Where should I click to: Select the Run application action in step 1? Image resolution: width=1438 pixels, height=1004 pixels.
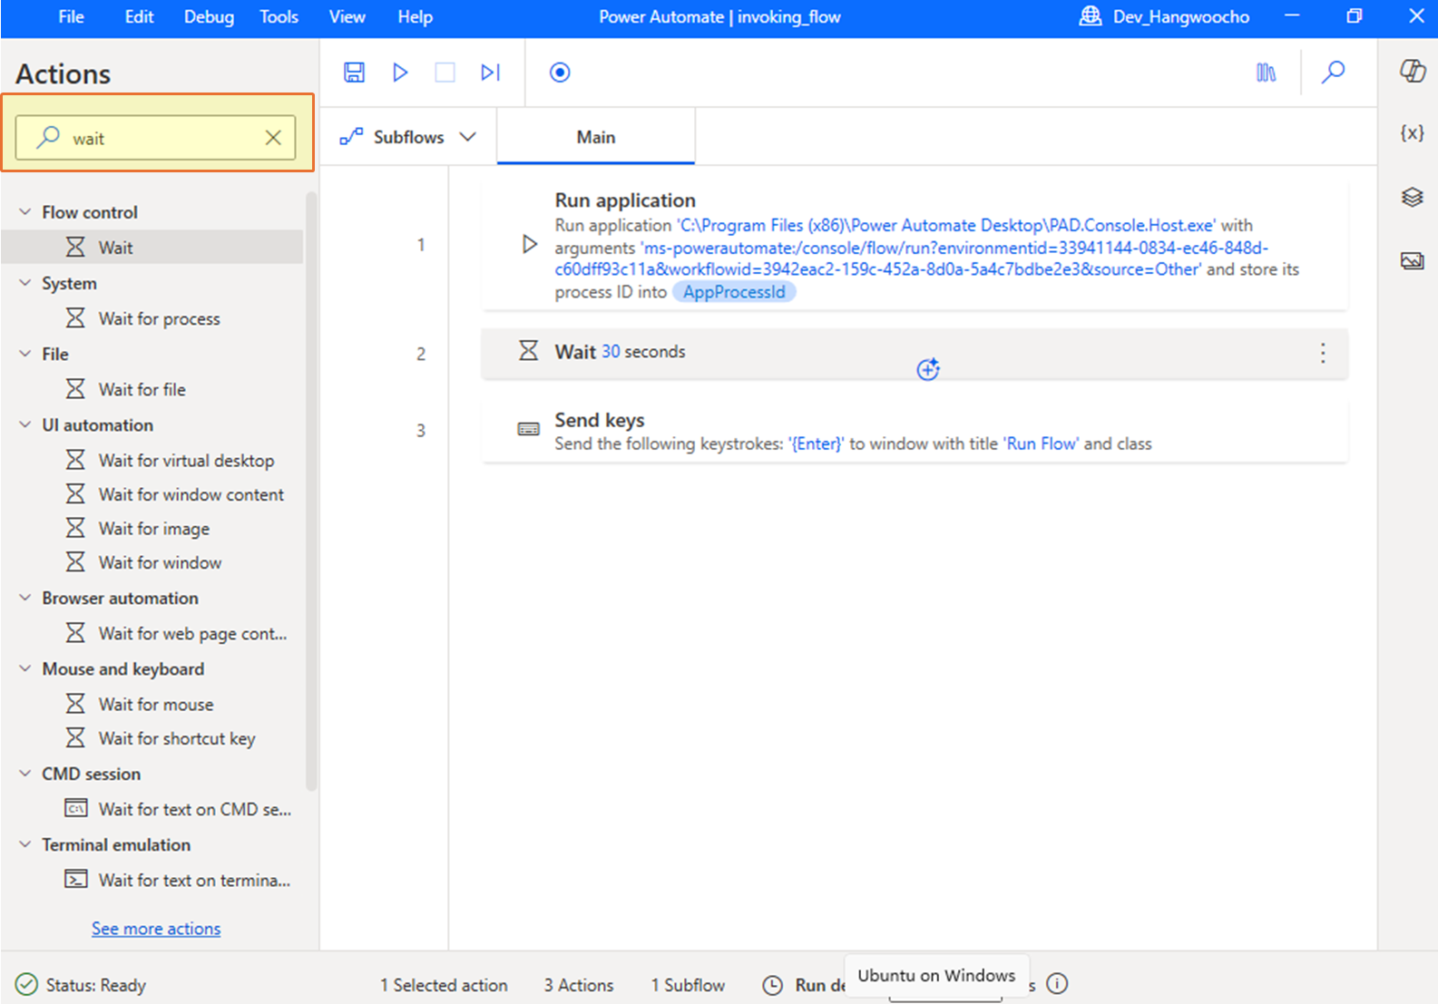point(915,245)
